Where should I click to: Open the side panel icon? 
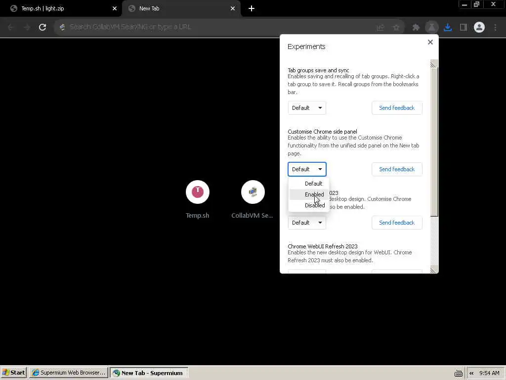tap(464, 28)
